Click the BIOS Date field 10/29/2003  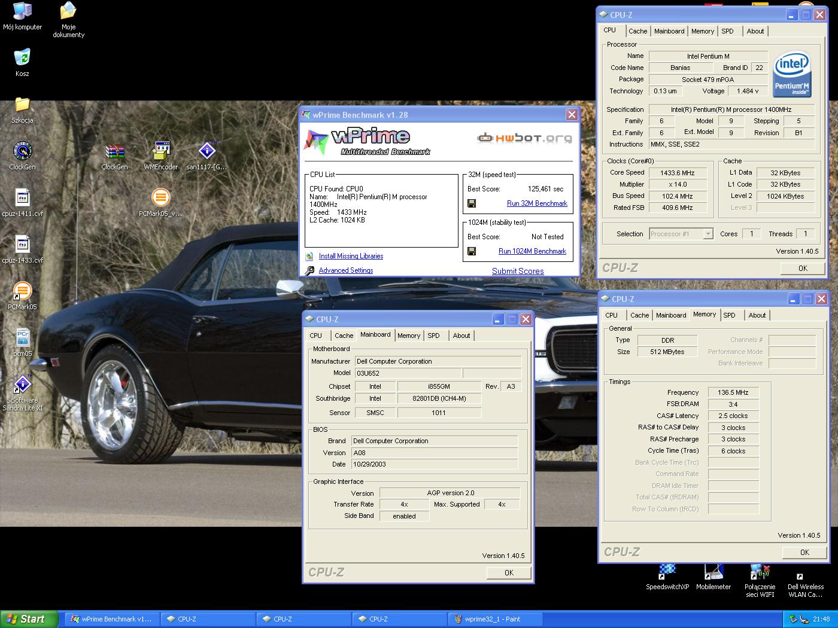[x=435, y=464]
